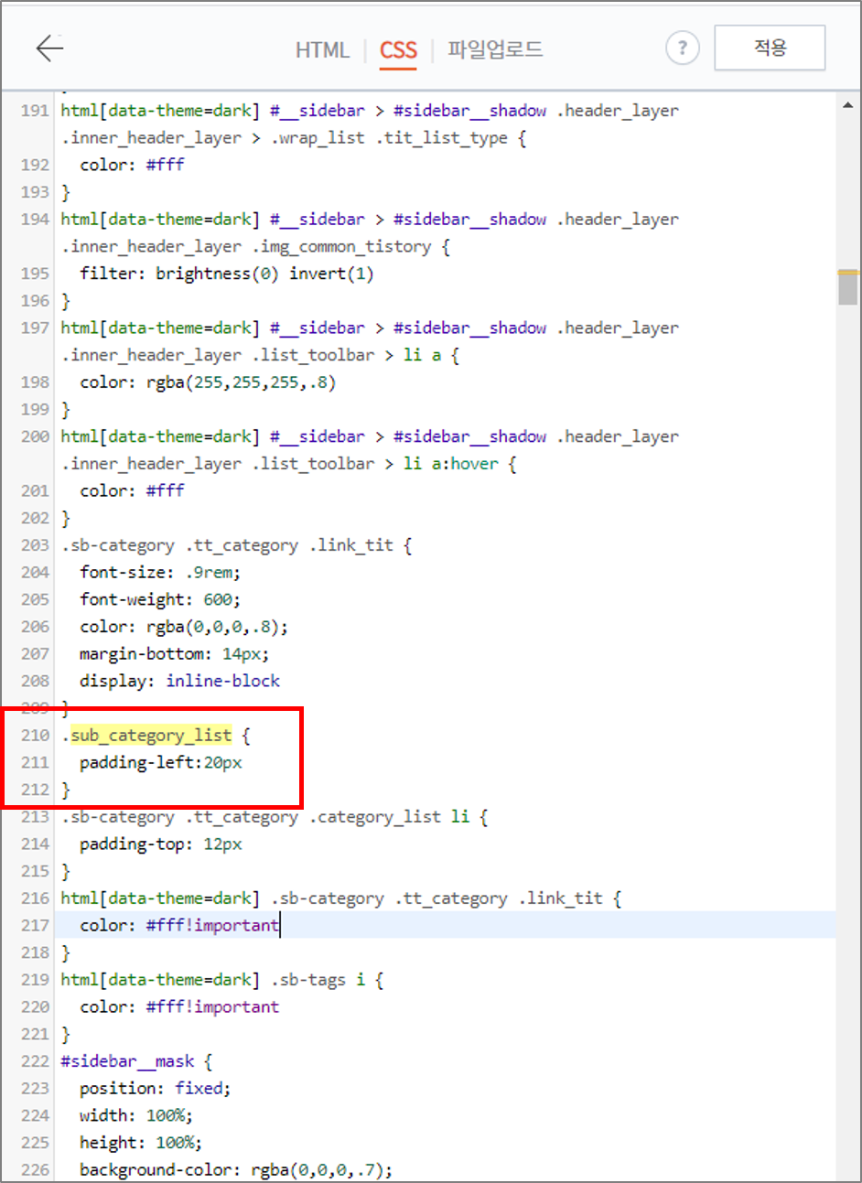Click line number 226 in the gutter

tap(35, 1170)
